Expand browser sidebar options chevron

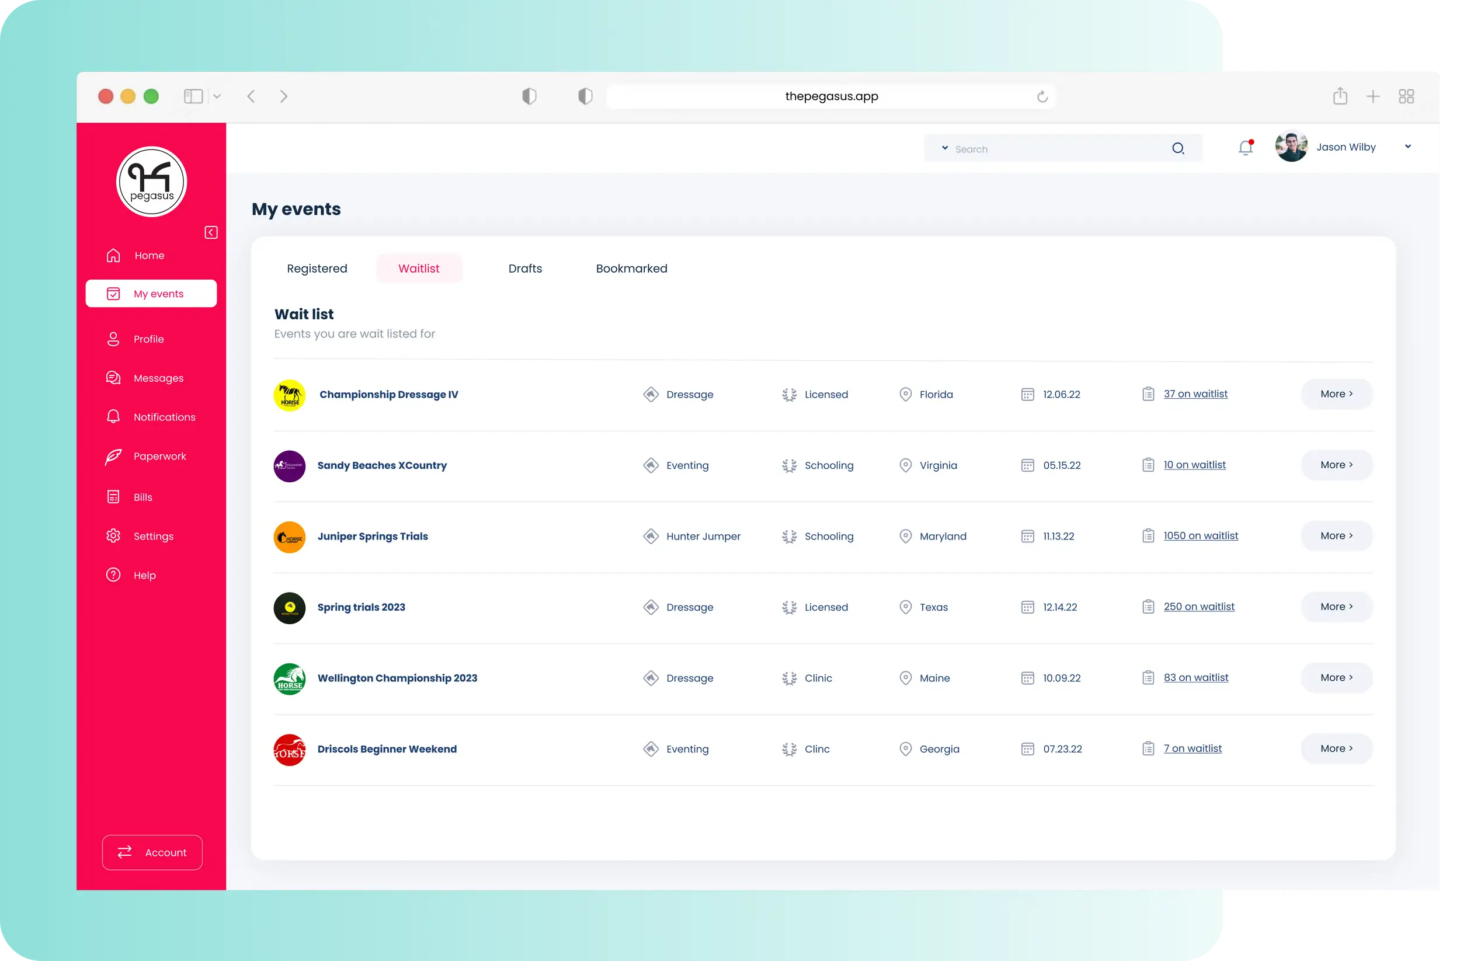tap(217, 97)
